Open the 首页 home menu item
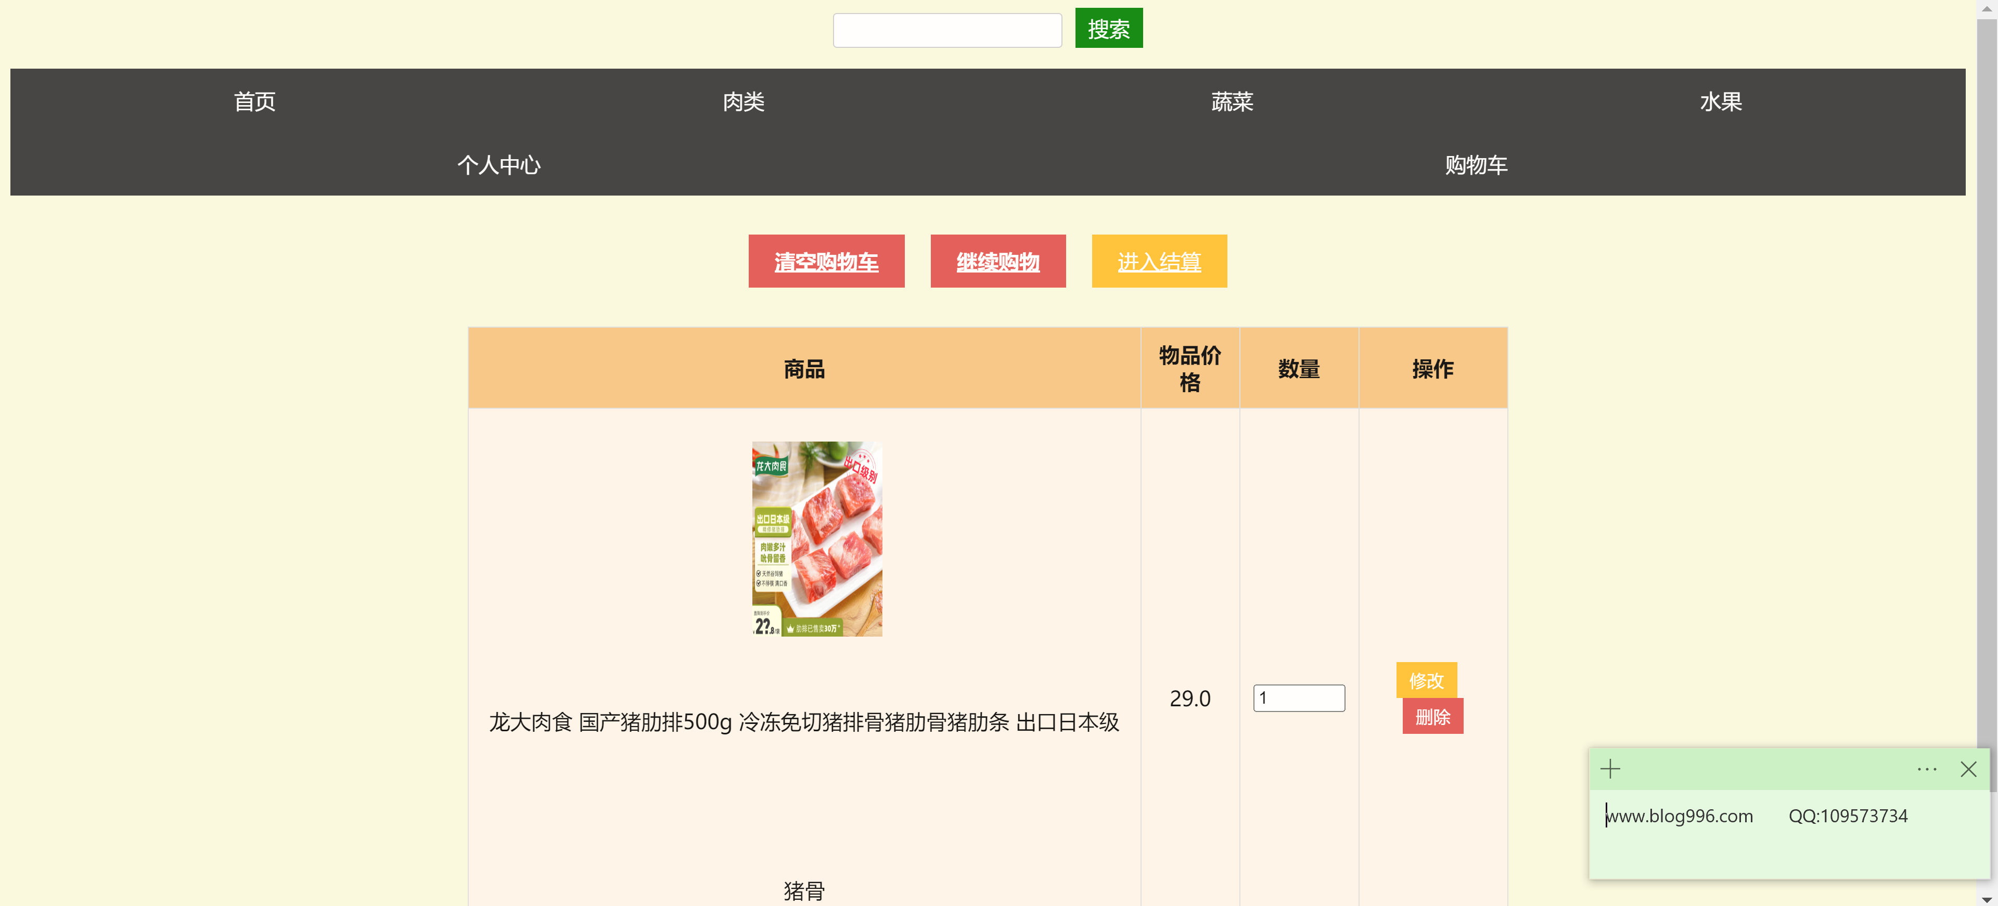The width and height of the screenshot is (1998, 906). (254, 101)
